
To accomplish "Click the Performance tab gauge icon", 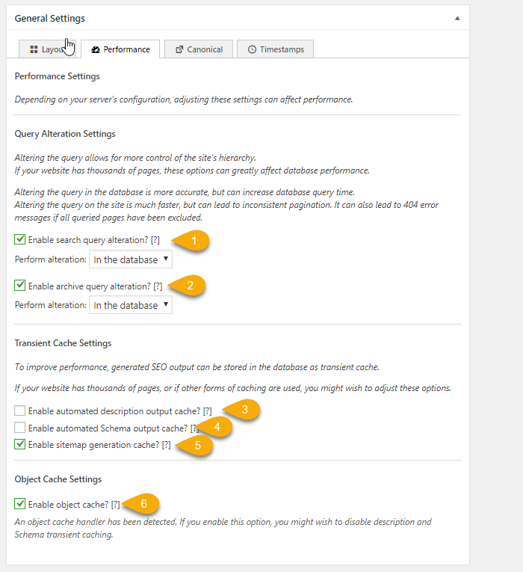I will (95, 49).
